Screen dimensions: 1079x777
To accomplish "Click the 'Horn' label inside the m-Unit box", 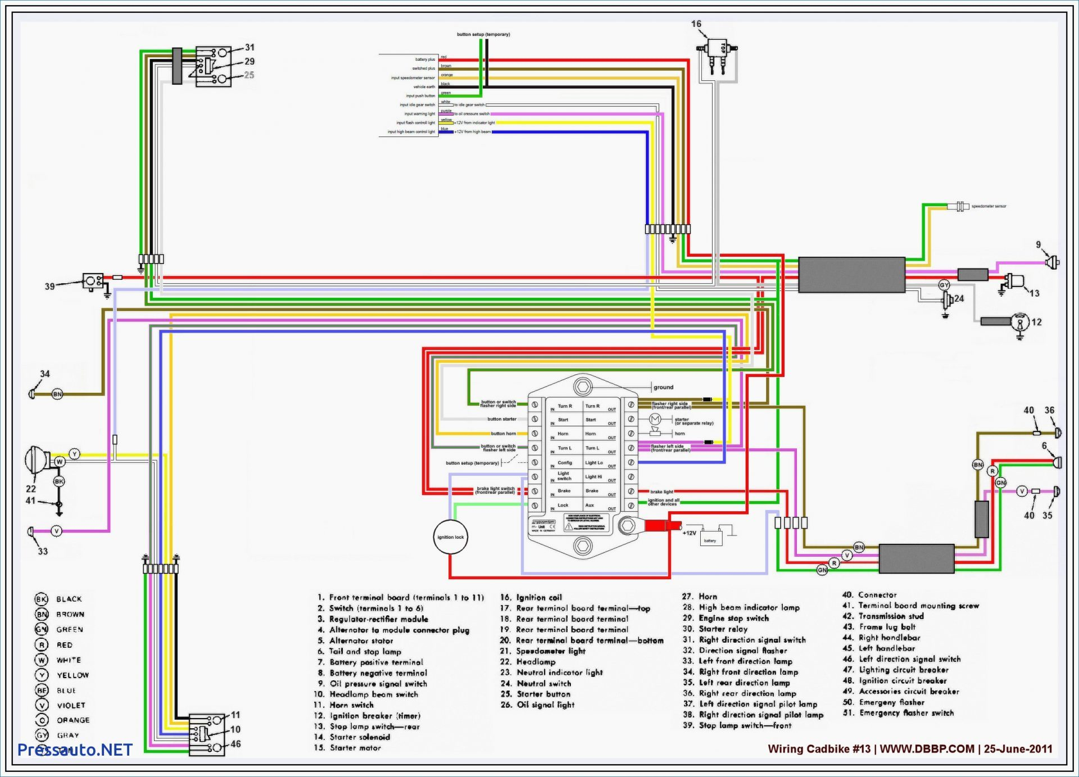I will click(x=563, y=434).
